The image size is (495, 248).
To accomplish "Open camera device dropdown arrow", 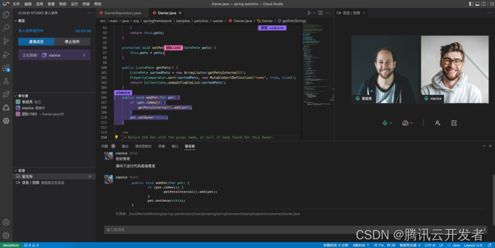I will pos(411,123).
